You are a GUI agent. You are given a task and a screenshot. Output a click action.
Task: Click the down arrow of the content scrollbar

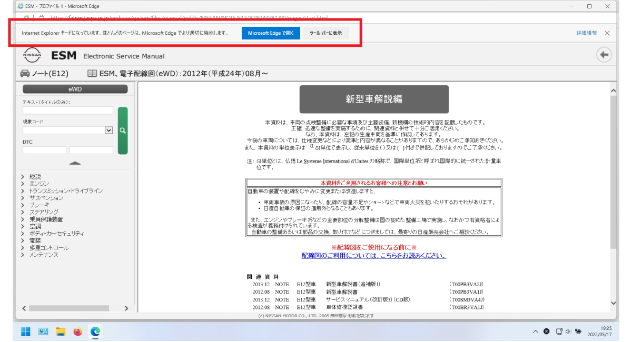pos(613,303)
